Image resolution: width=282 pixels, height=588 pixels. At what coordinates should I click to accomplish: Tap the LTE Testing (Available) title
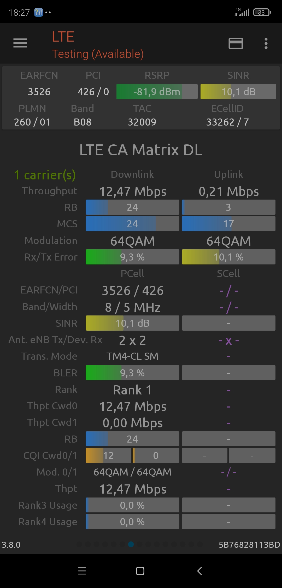(x=98, y=44)
